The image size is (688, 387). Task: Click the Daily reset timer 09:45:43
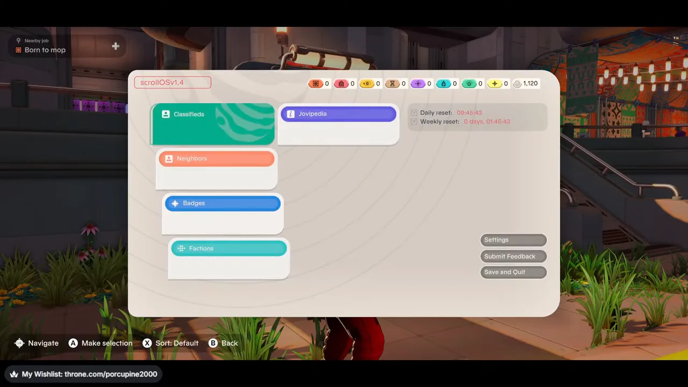point(469,113)
